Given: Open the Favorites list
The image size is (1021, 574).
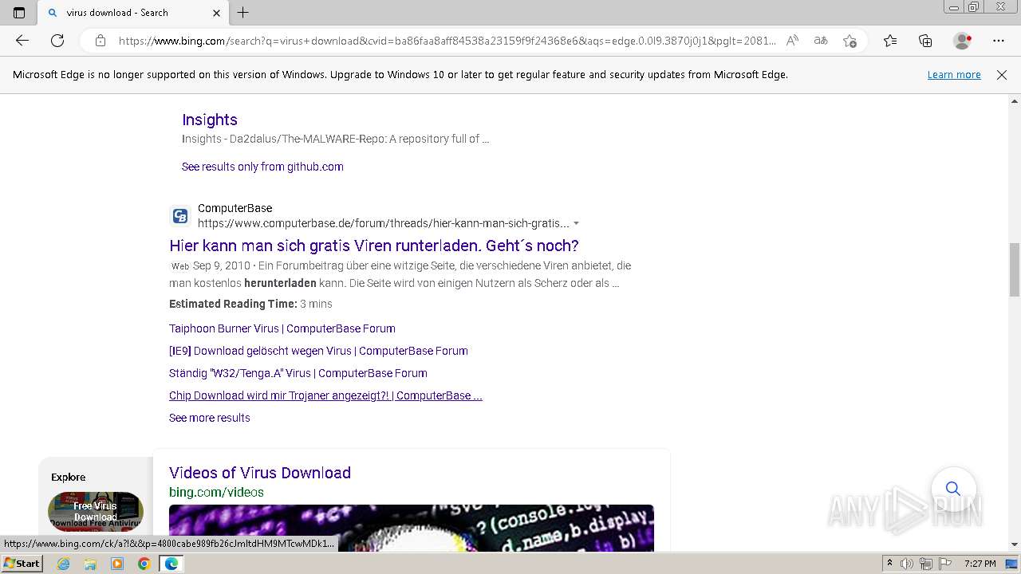Looking at the screenshot, I should (x=890, y=41).
